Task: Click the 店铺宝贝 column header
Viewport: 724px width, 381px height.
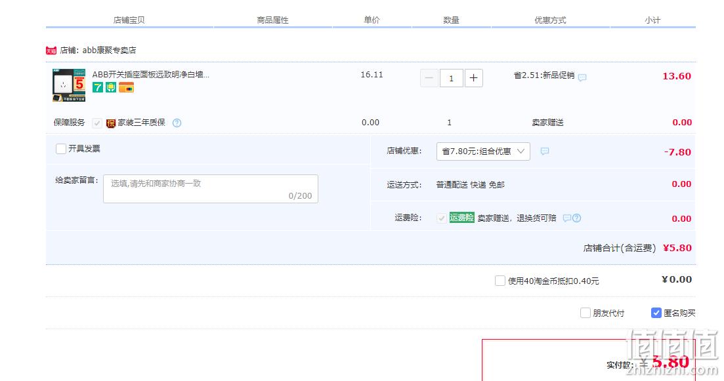Action: click(x=129, y=20)
